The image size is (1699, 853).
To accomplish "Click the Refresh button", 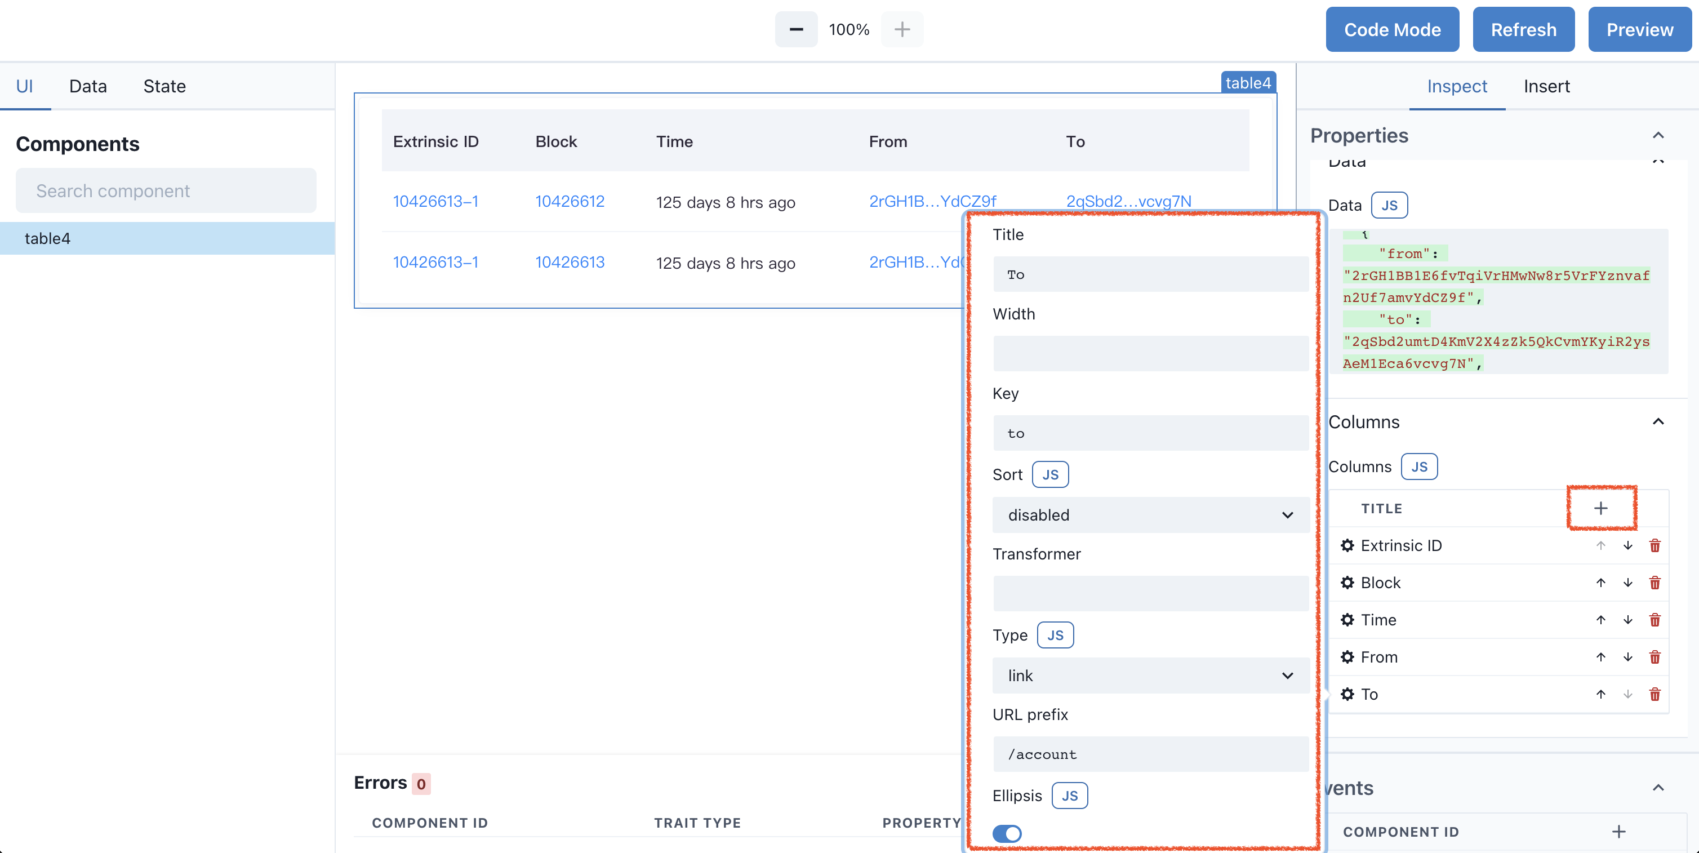I will click(x=1523, y=29).
